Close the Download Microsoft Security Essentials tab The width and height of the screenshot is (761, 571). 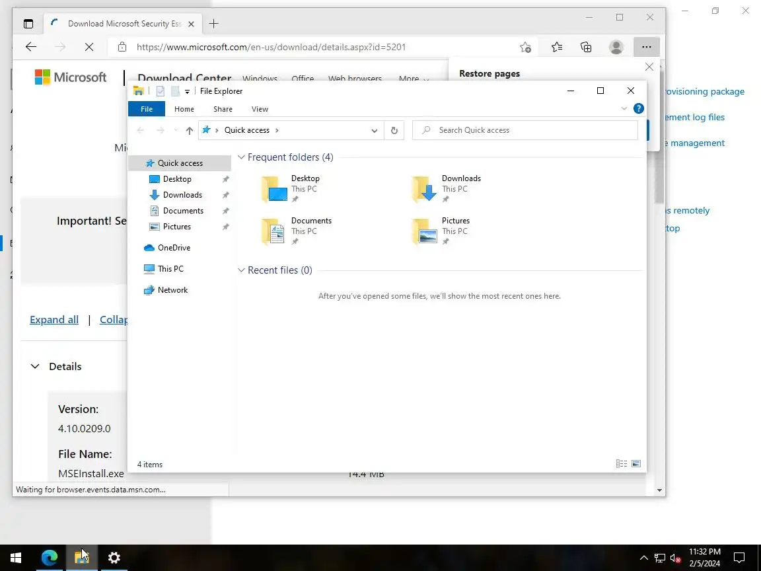(x=191, y=24)
